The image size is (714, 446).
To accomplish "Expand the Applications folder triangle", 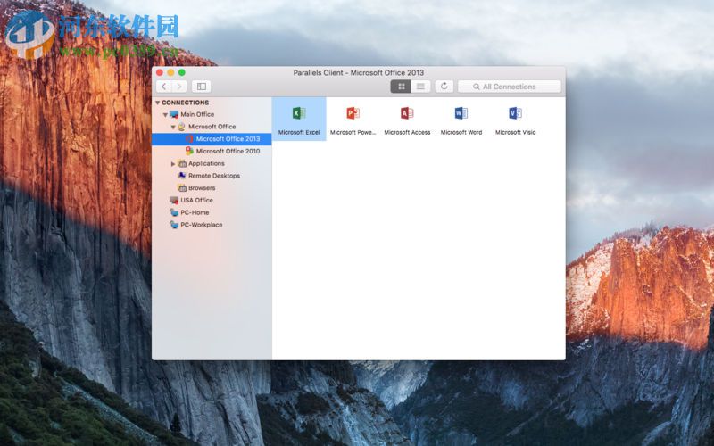I will (173, 163).
